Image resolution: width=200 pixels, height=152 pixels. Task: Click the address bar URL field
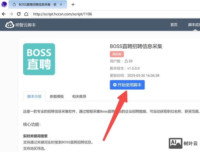(115, 14)
